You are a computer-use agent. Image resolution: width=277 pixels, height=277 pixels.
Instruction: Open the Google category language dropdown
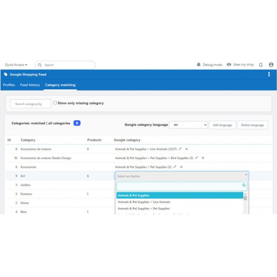pos(188,125)
